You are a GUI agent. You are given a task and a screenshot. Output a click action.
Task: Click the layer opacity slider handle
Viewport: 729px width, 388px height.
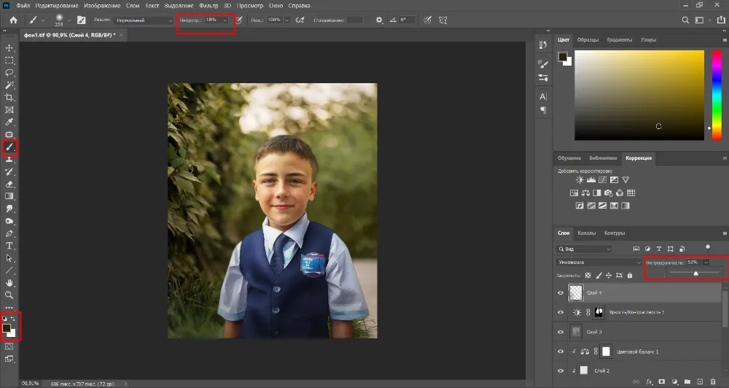coord(695,273)
